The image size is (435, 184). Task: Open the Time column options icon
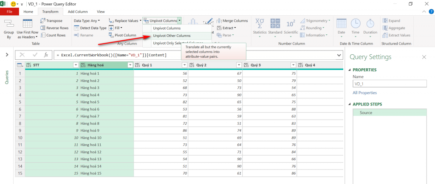(x=356, y=24)
